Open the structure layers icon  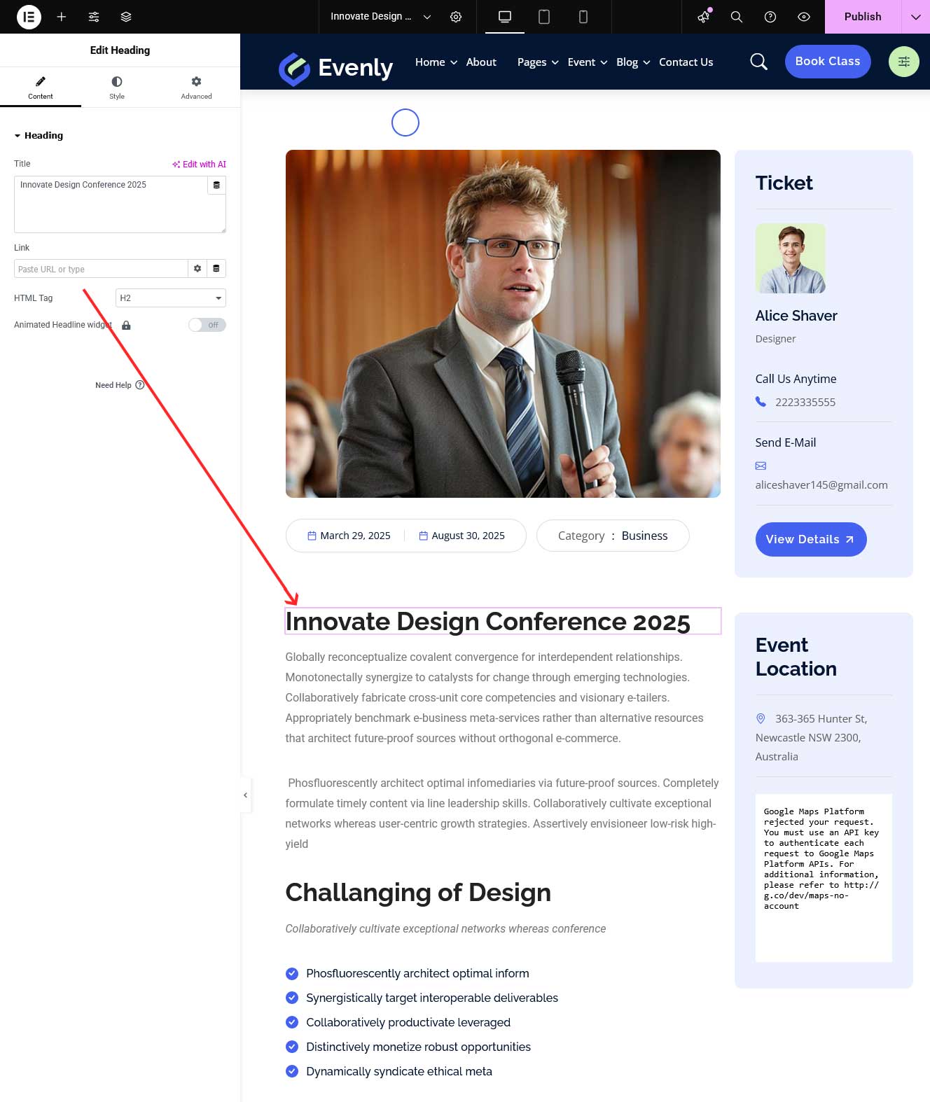pyautogui.click(x=126, y=17)
